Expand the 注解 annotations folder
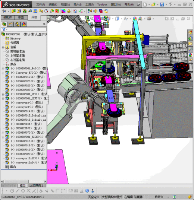 coord(3,47)
